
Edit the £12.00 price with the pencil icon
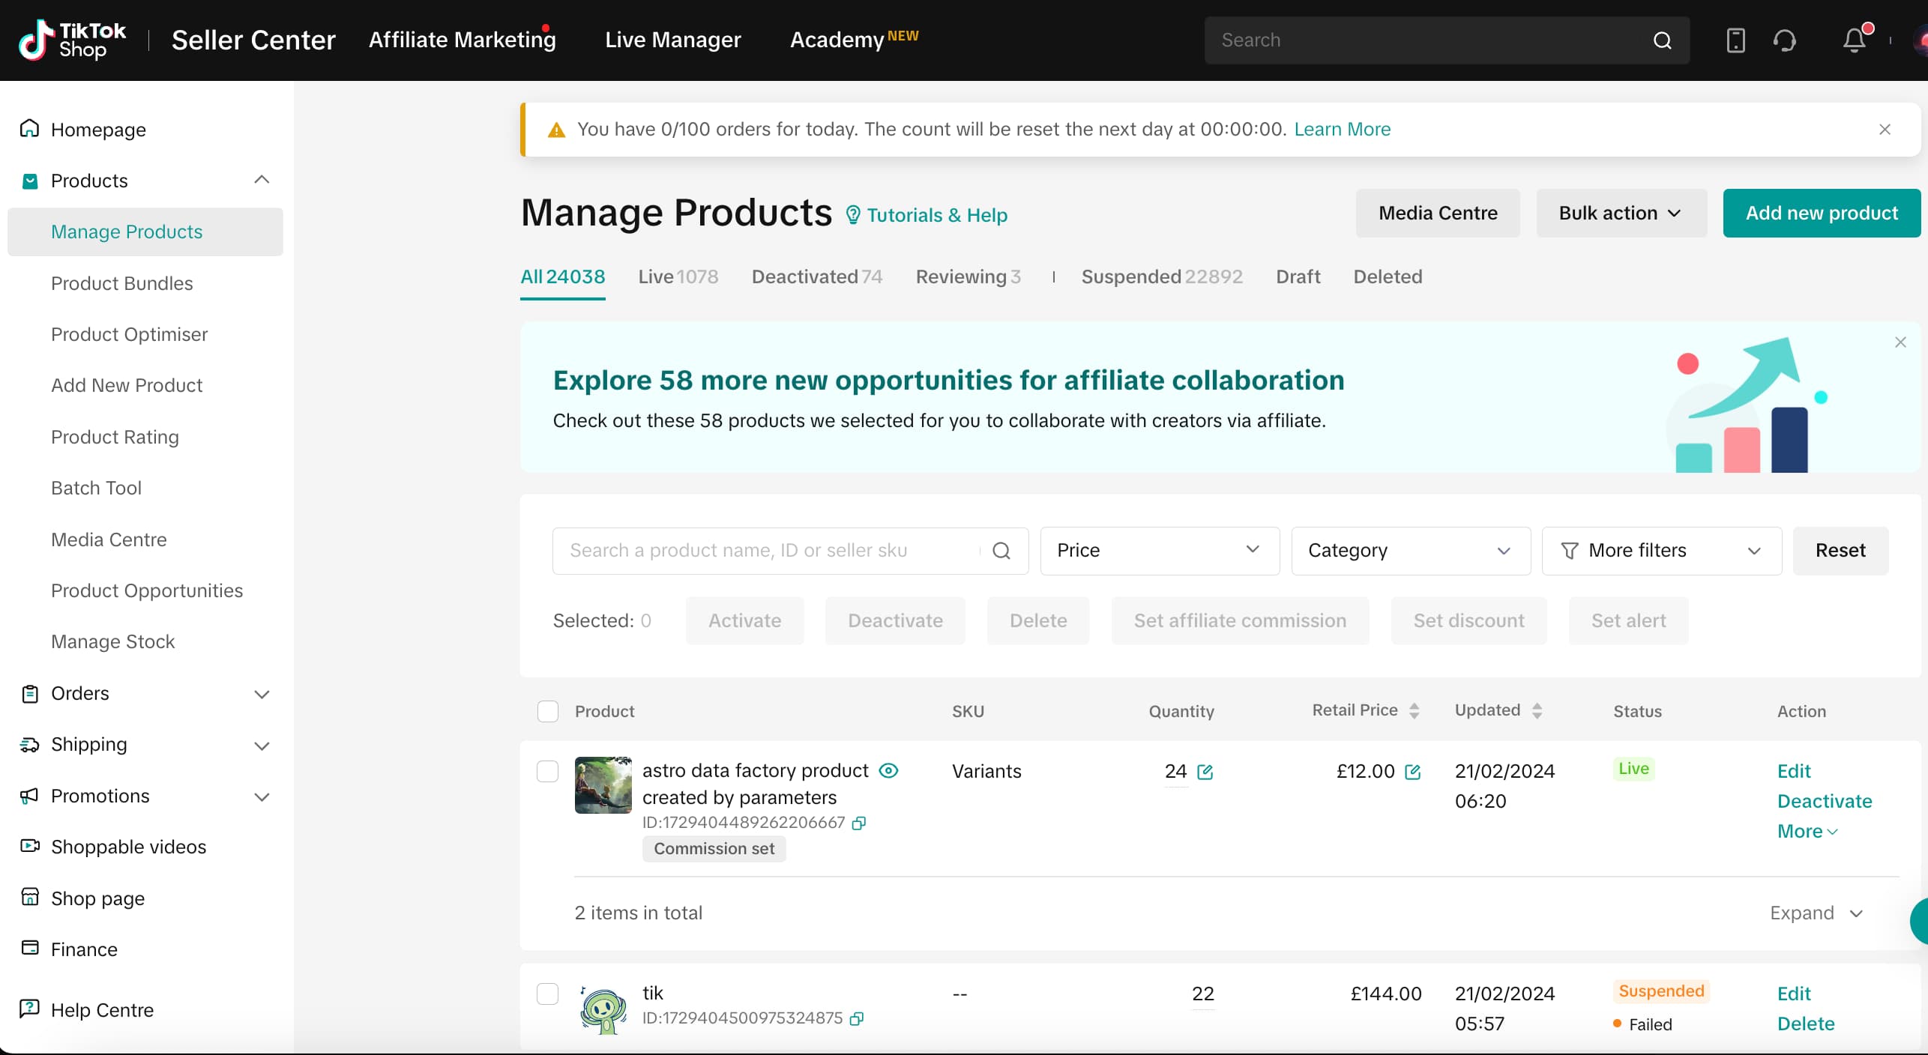pyautogui.click(x=1413, y=772)
